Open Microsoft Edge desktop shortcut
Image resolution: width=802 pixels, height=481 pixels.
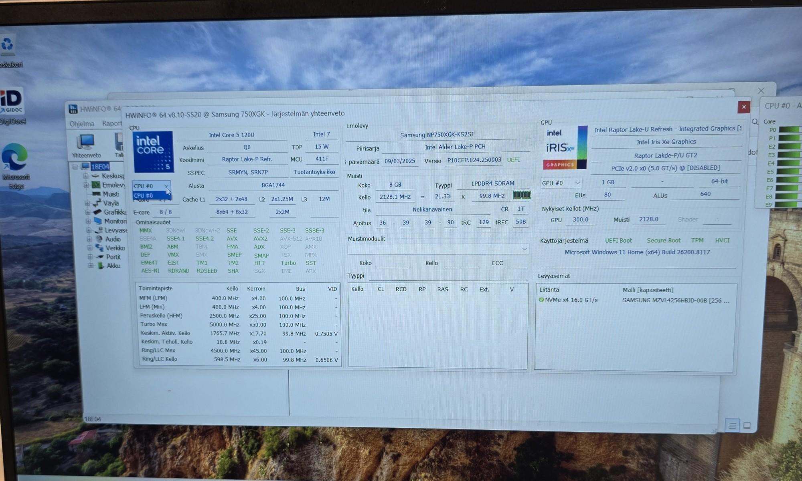pos(14,157)
